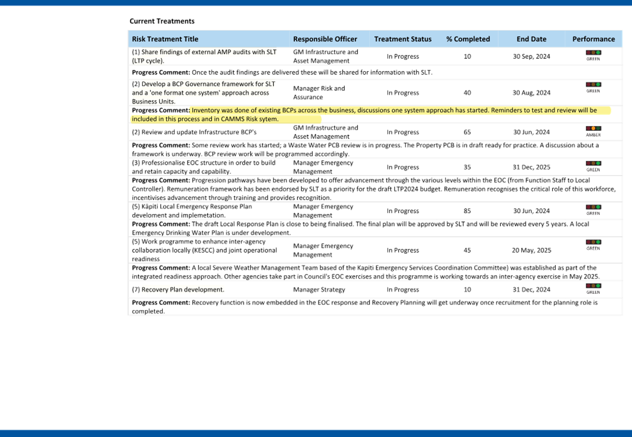Click the traffic light icon for AMP audits row
The image size is (632, 437).
click(593, 56)
